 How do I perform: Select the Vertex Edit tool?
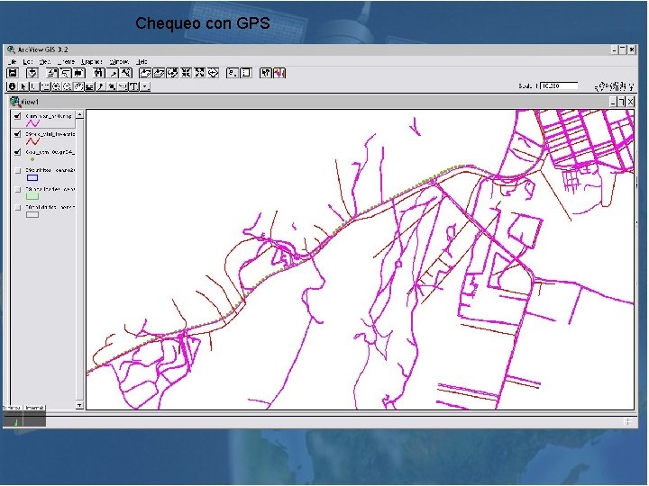tap(34, 86)
